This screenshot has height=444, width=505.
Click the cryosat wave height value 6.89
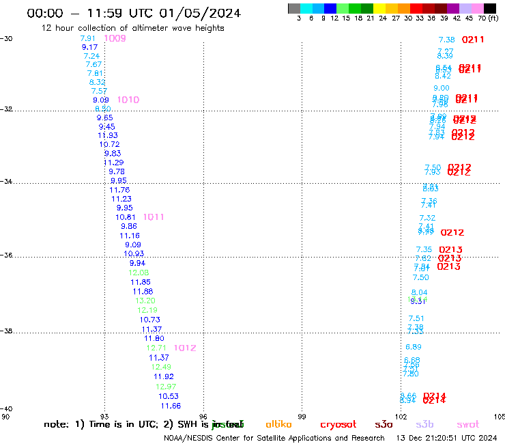pyautogui.click(x=413, y=347)
